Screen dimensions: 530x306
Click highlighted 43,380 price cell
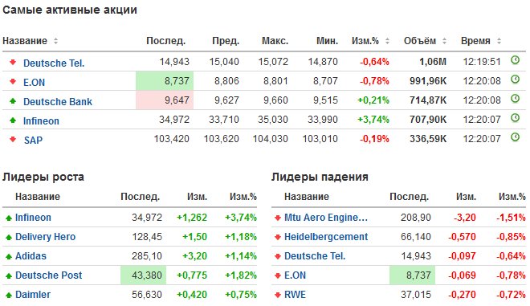point(143,275)
